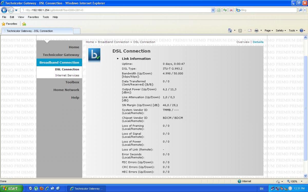308x192 pixels.
Task: Click the green Refresh arrows icon
Action: tap(225, 10)
